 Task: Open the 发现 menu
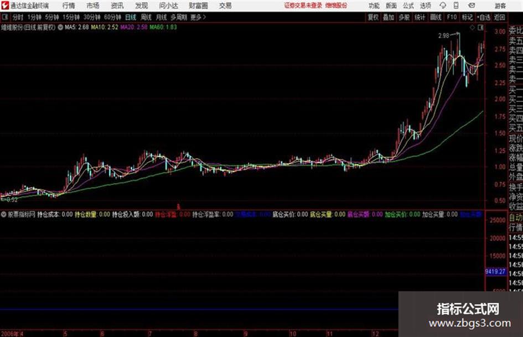(x=142, y=6)
